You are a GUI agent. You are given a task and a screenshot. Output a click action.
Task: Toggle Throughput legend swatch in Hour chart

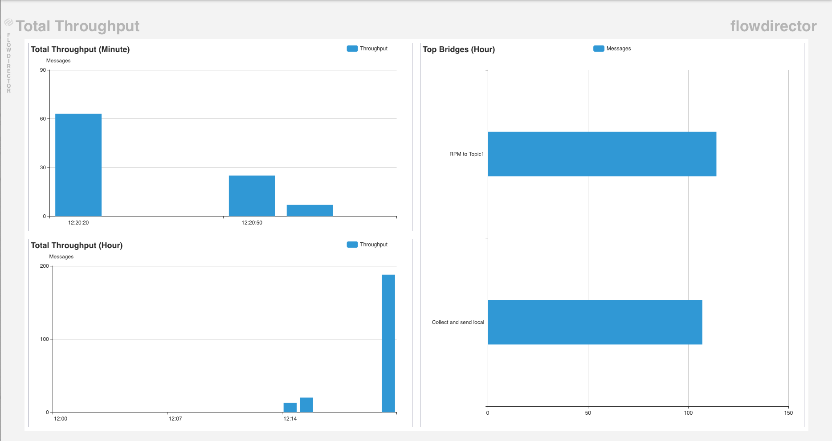pyautogui.click(x=352, y=245)
